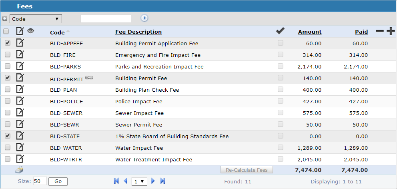Check the BLD-PARKS row checkbox
Viewport: 397px width, 189px height.
[x=7, y=66]
